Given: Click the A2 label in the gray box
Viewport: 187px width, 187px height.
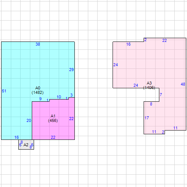Looking at the screenshot, I should (x=26, y=145).
